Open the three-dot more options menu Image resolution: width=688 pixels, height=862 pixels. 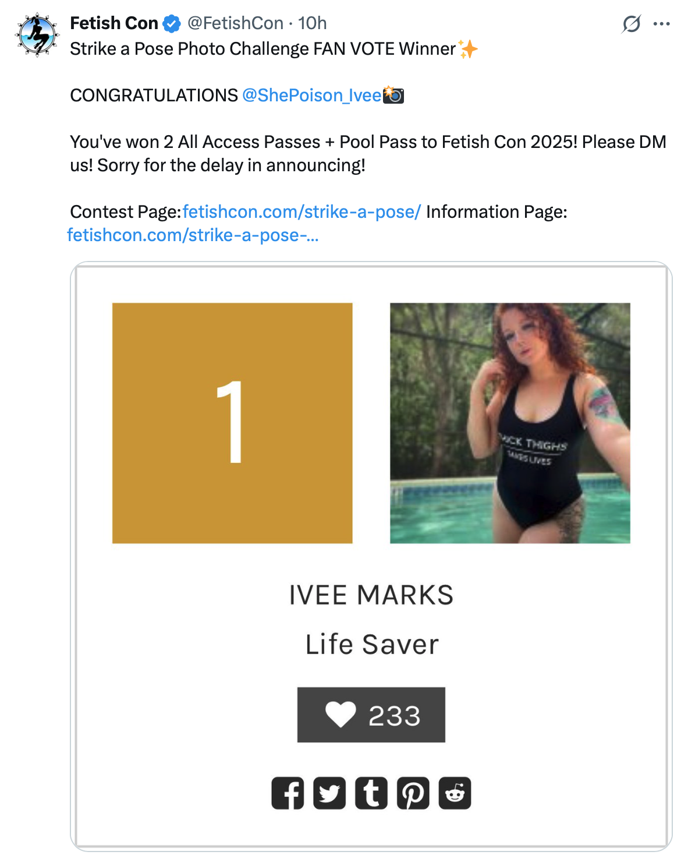pyautogui.click(x=661, y=24)
